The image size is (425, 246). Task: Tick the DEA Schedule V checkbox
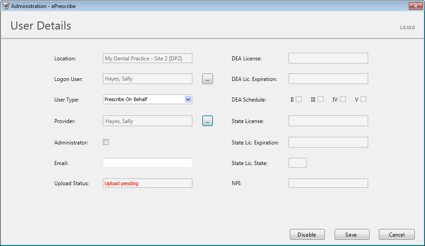[363, 99]
